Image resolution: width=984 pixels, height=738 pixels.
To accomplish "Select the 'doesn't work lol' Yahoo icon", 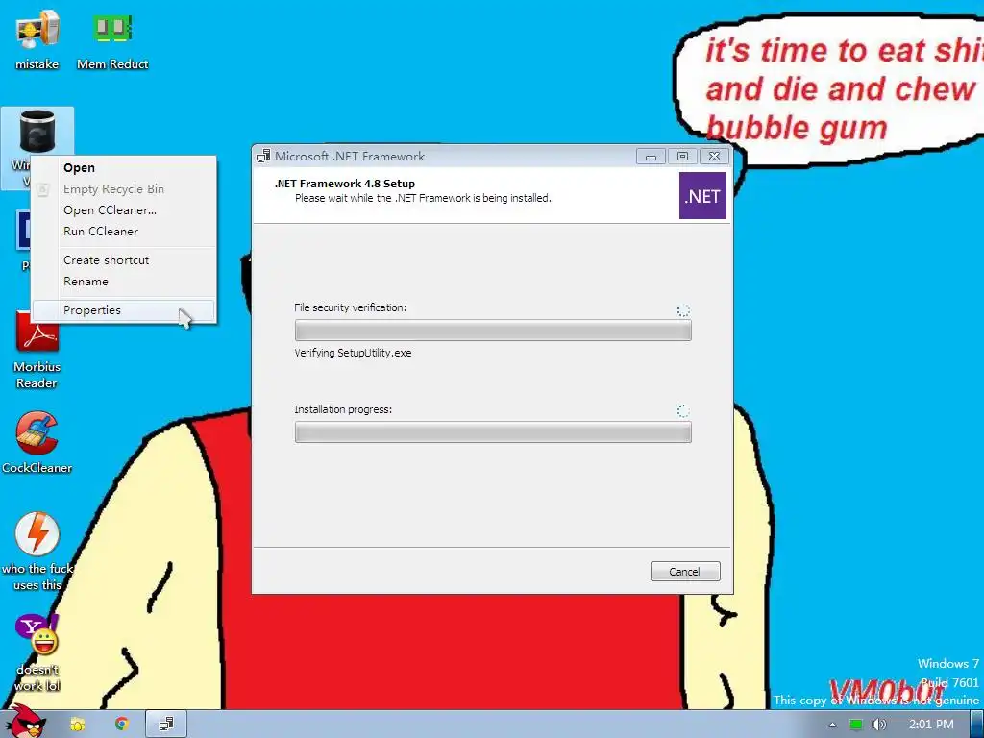I will (x=37, y=652).
